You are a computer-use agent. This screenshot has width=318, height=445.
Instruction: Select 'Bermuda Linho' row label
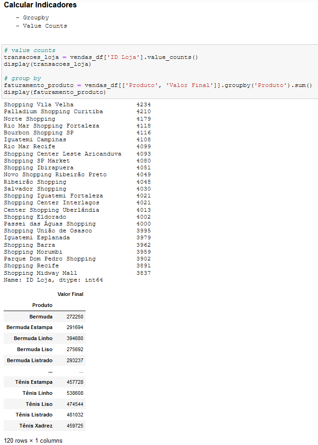click(x=33, y=339)
